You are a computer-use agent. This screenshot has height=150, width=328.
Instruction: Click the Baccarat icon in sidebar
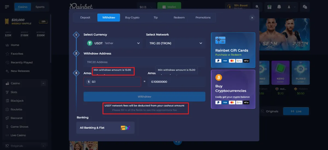coord(7,118)
